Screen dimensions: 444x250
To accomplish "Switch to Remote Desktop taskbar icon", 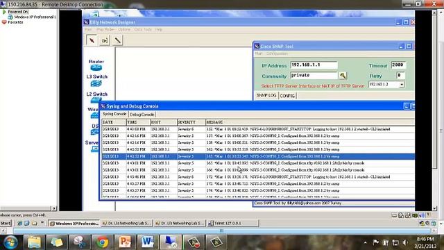I will tap(170, 242).
